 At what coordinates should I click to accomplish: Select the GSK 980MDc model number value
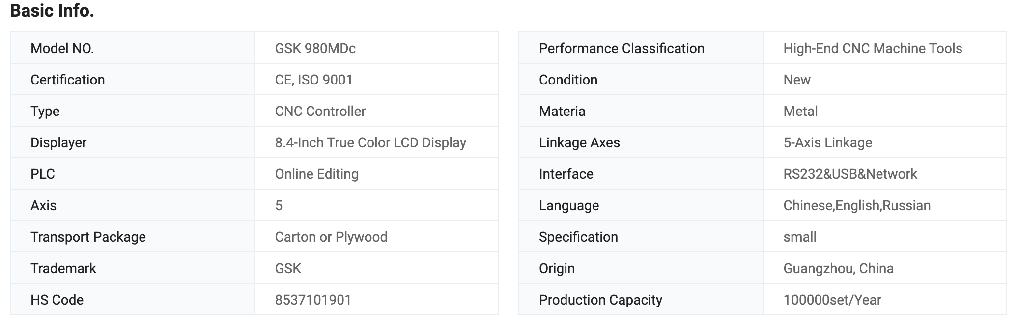(315, 48)
